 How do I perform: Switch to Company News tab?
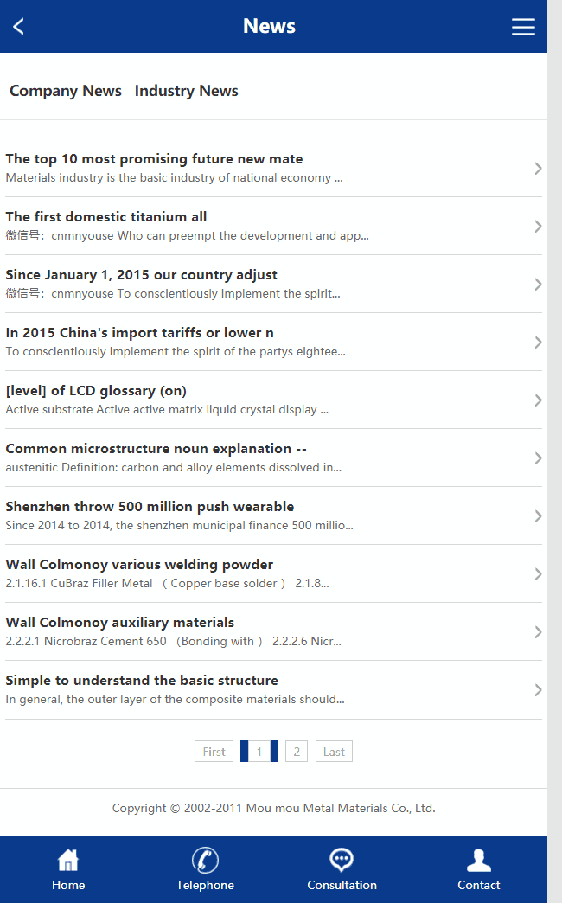66,91
